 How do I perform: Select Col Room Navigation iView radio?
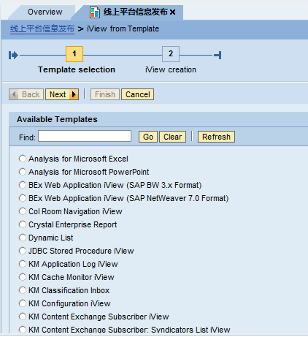(x=23, y=211)
